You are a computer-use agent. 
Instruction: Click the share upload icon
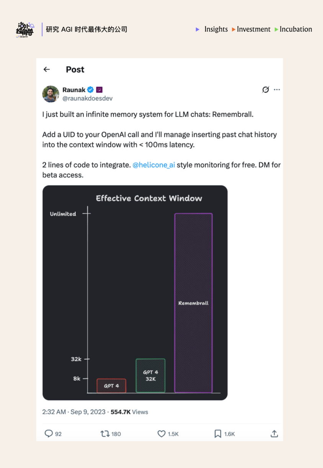(274, 434)
